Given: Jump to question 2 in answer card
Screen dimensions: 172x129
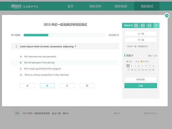Looking at the screenshot, I should [x=132, y=66].
